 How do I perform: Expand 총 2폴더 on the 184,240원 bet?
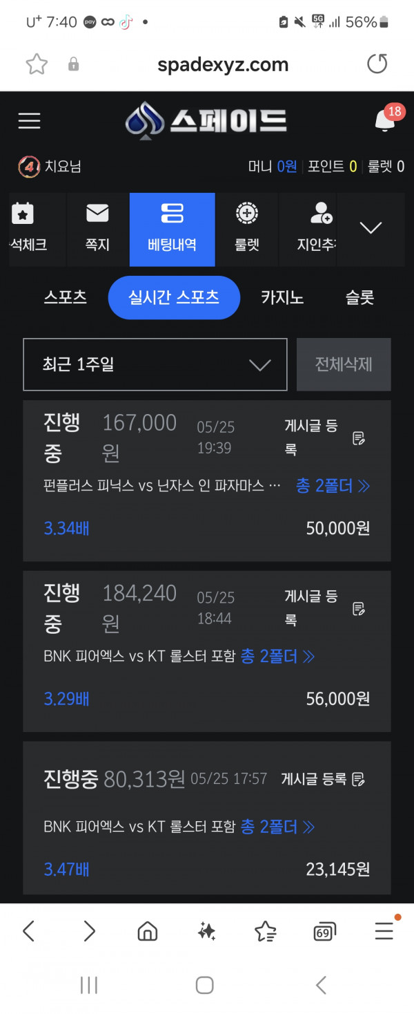coord(278,656)
